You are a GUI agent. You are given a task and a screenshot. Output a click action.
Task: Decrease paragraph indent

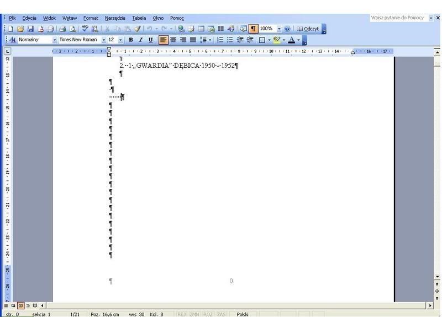(240, 40)
